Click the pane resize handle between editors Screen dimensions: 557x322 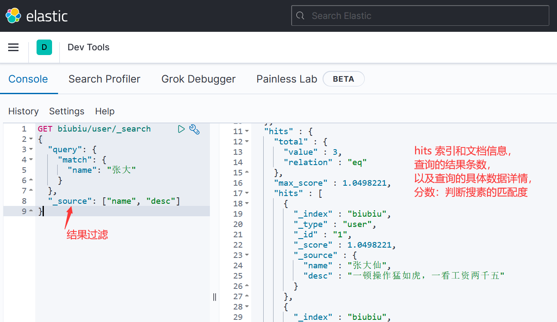[215, 297]
